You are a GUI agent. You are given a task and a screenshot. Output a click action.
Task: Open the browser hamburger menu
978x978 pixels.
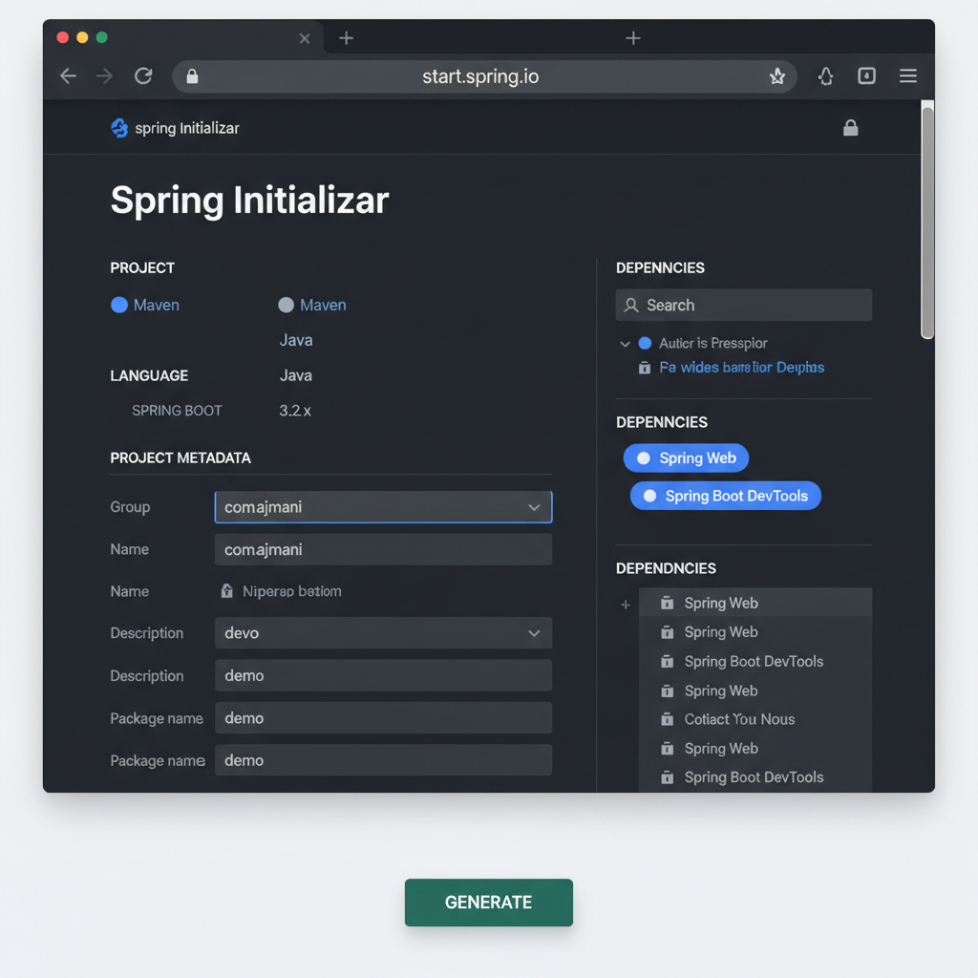[908, 75]
